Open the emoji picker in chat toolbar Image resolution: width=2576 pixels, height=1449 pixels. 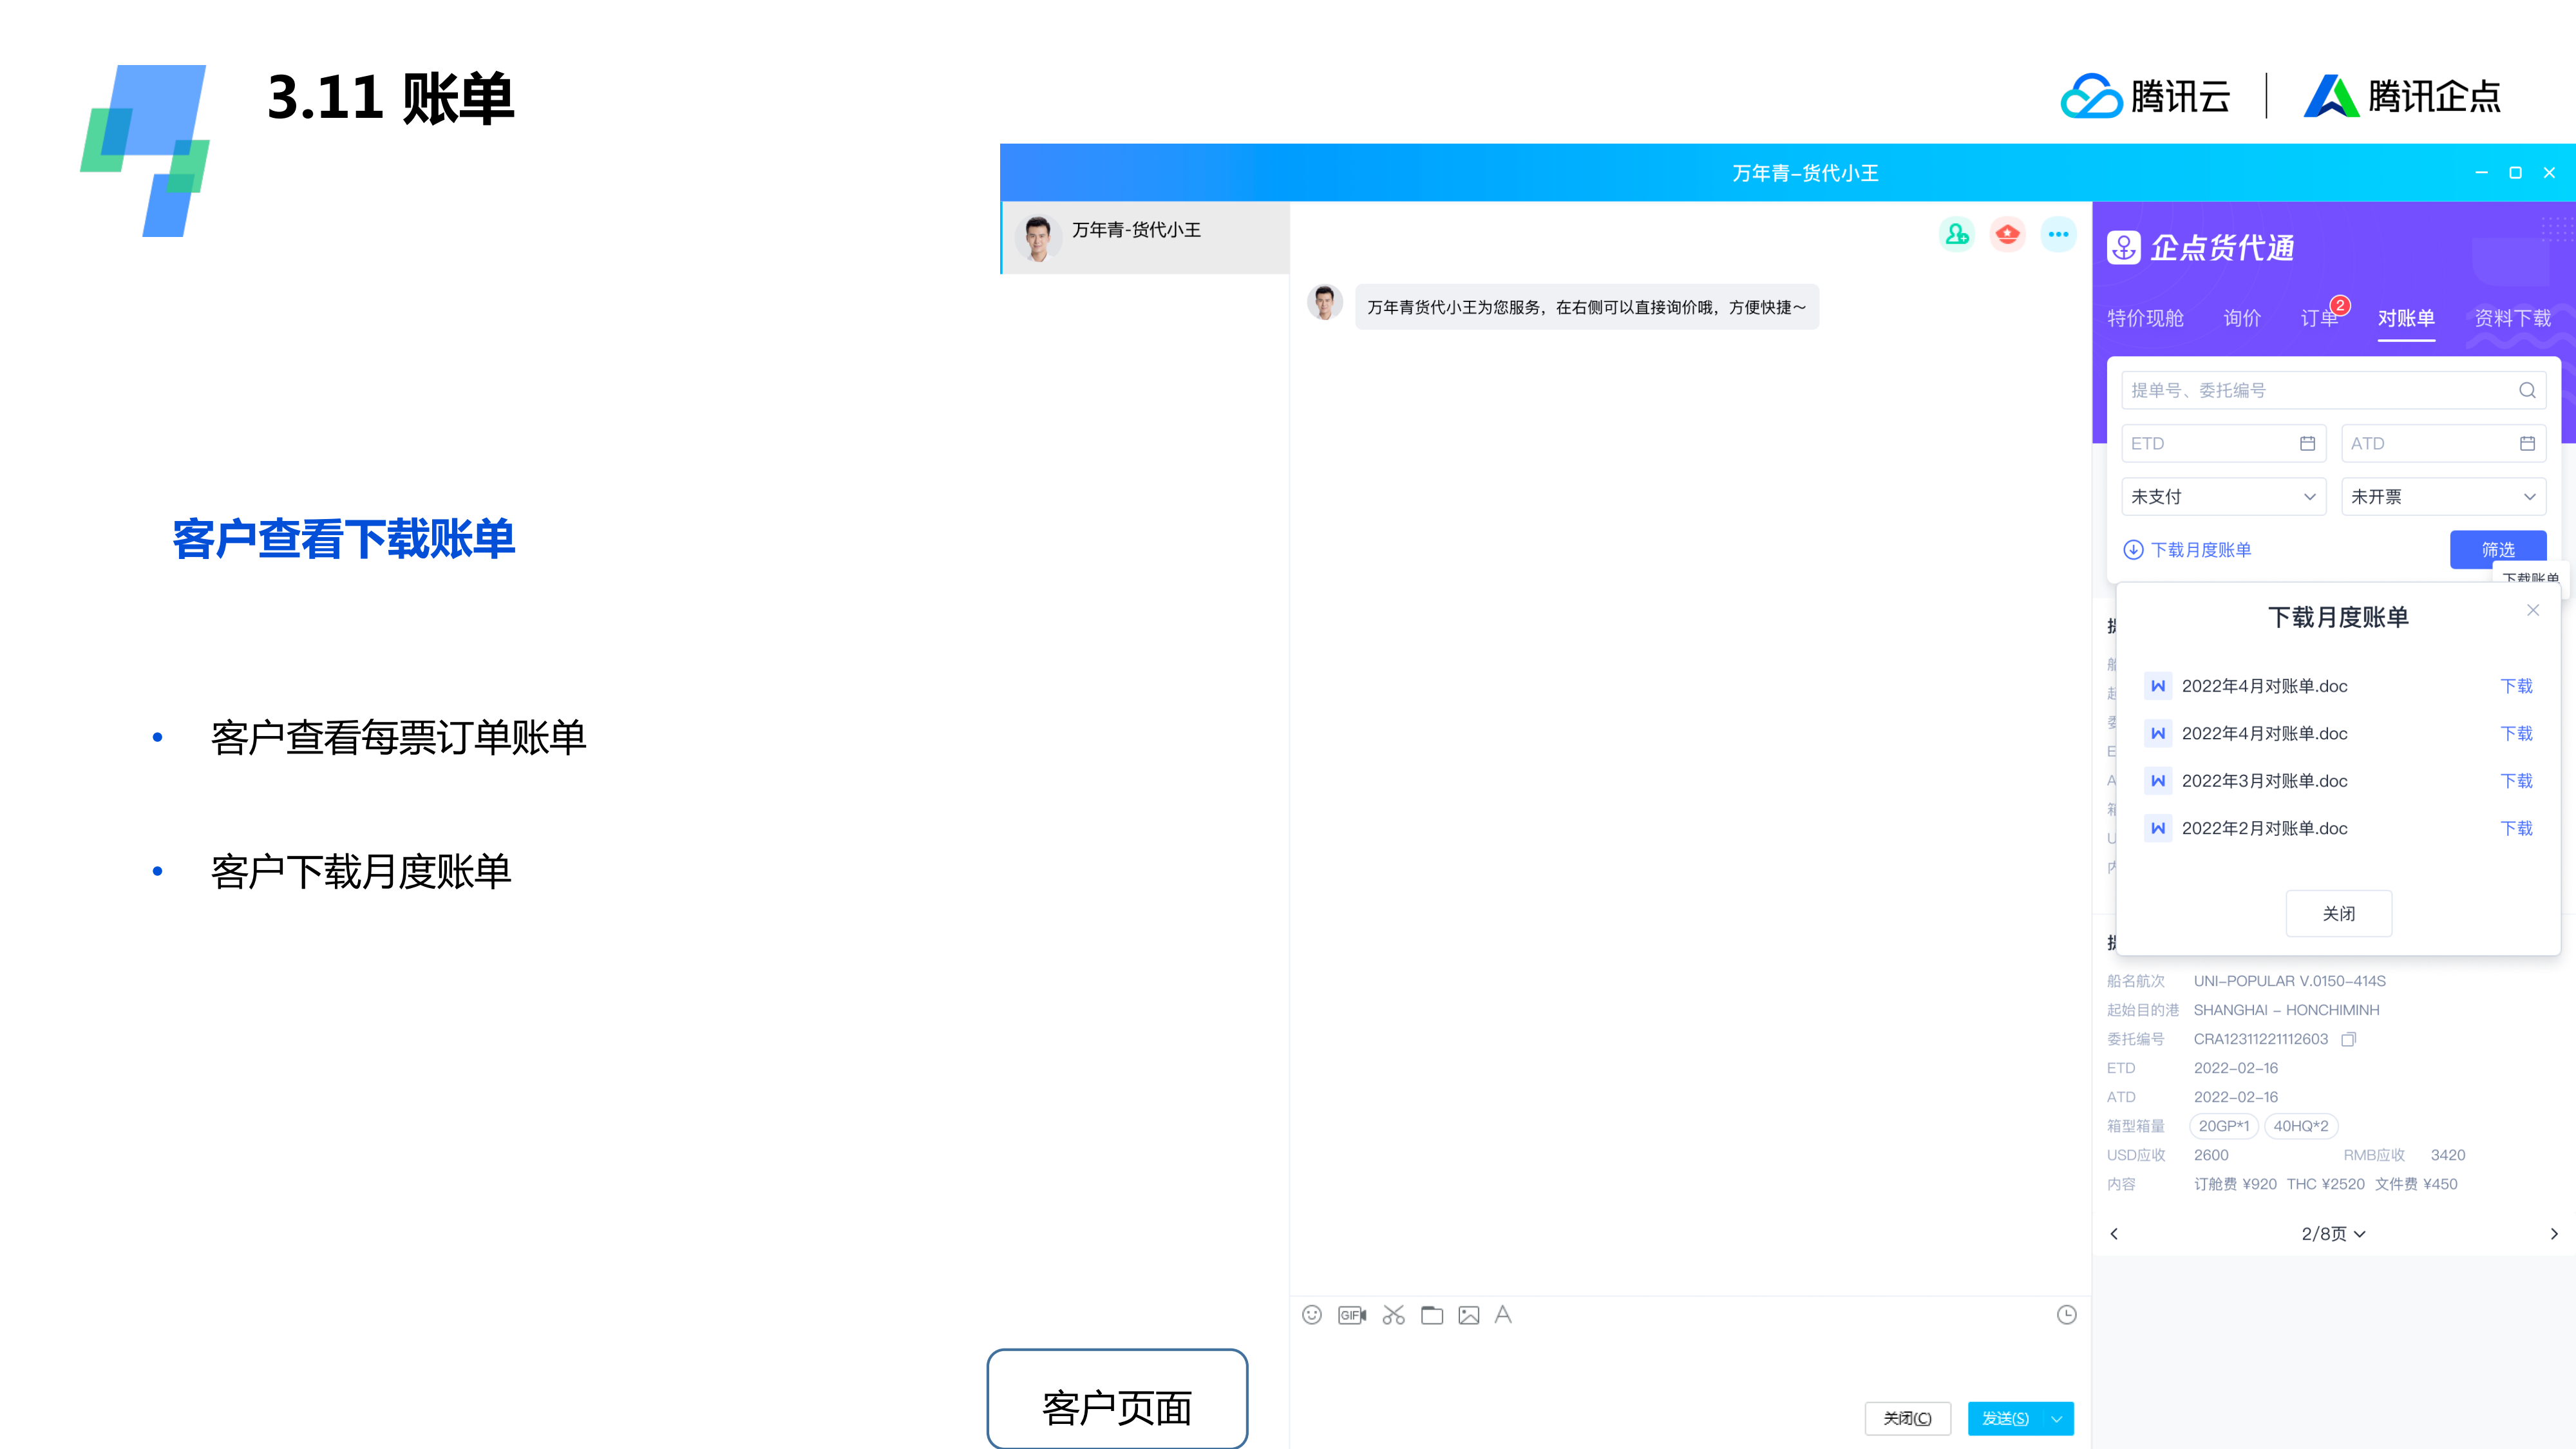click(1312, 1315)
